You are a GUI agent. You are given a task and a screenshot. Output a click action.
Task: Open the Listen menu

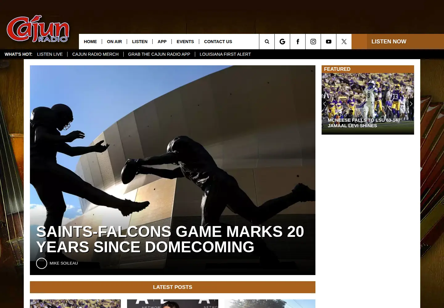coord(140,42)
